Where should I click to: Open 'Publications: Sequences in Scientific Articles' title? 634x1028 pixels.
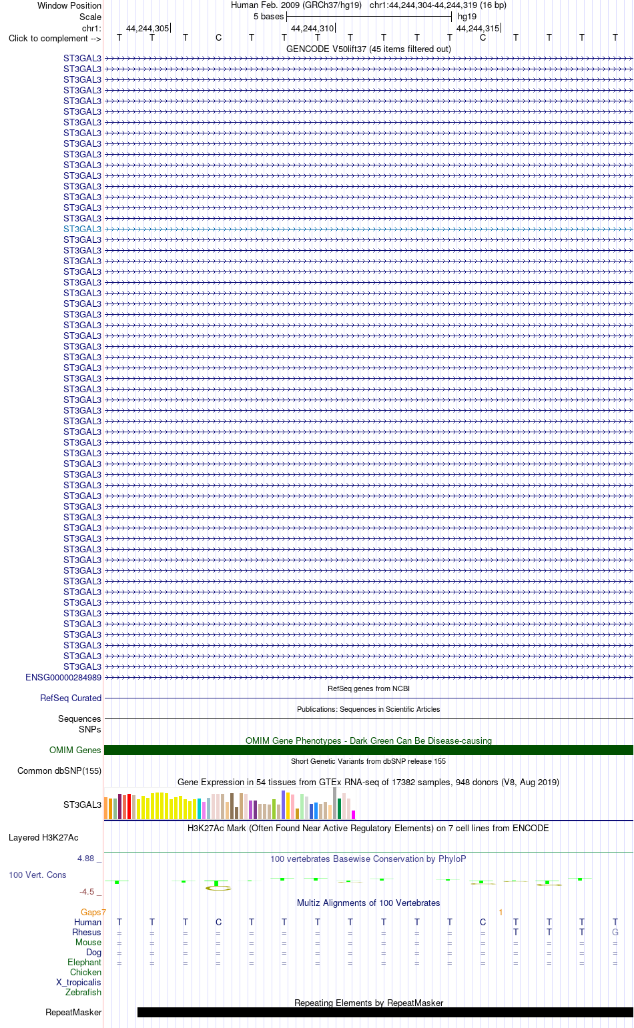point(368,709)
